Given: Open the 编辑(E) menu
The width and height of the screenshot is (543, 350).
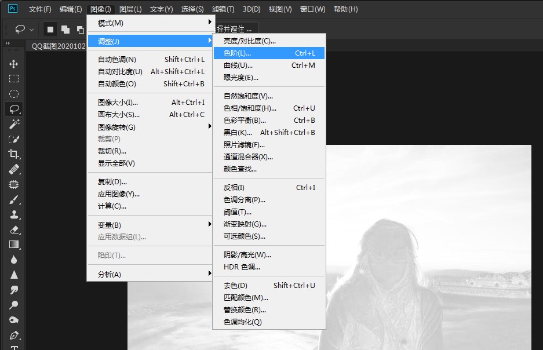Looking at the screenshot, I should pos(71,9).
